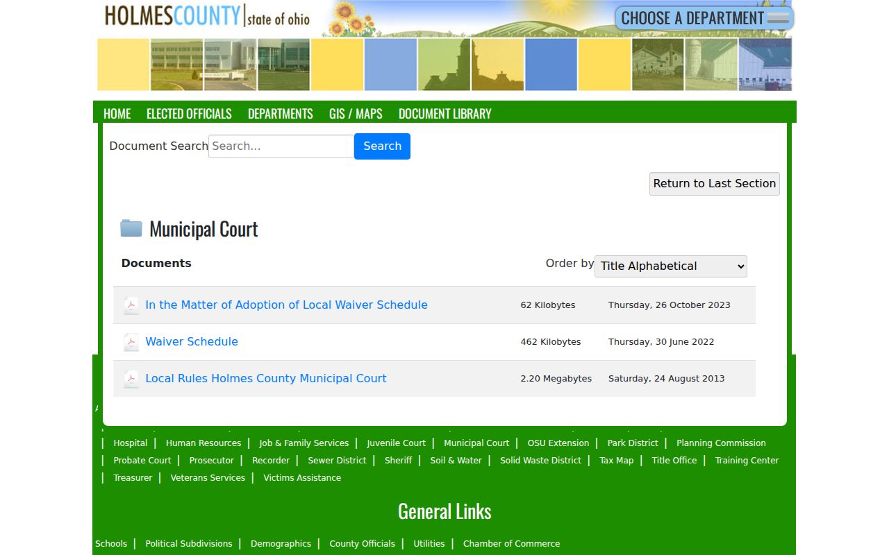The image size is (889, 555).
Task: Click PDF icon for Local Rules Holmes County
Action: pos(131,379)
